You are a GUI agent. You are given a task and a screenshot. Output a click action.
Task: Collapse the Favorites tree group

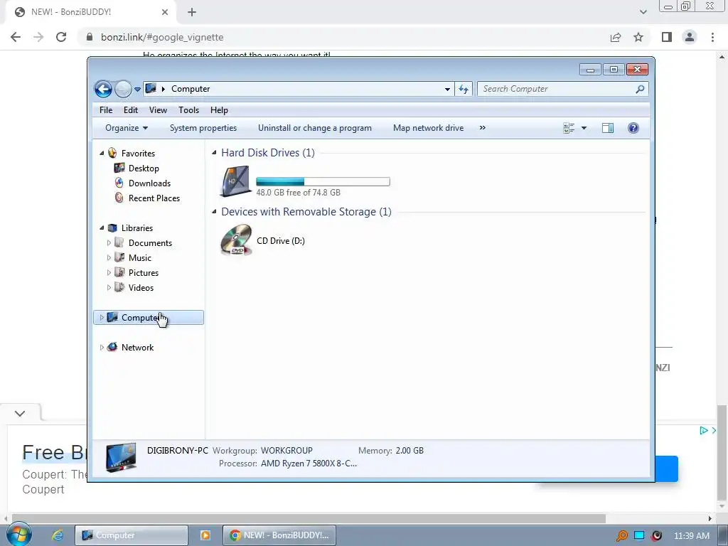(x=102, y=153)
